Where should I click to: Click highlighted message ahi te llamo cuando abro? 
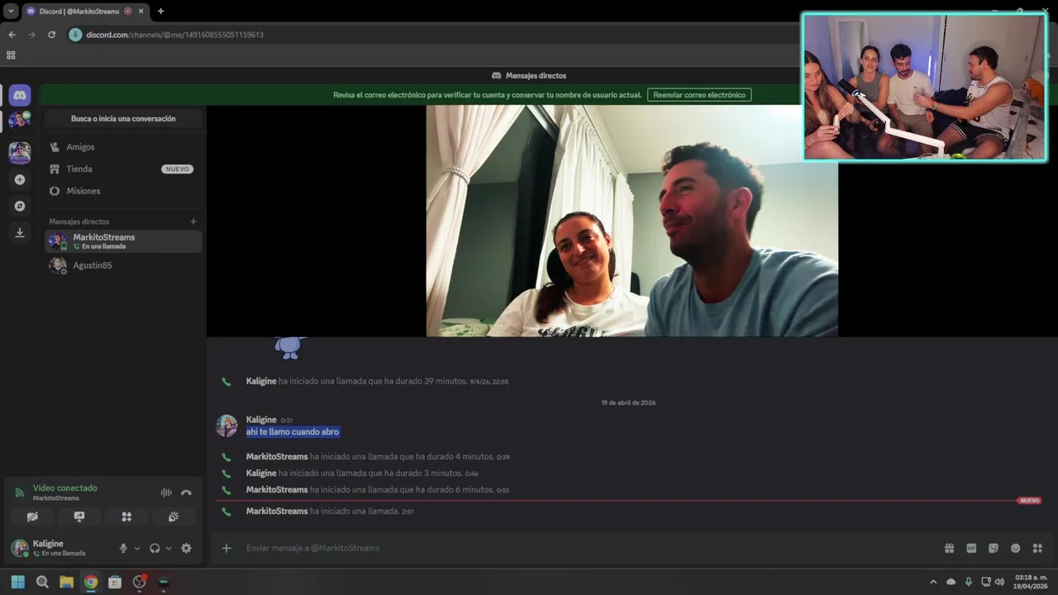click(293, 432)
